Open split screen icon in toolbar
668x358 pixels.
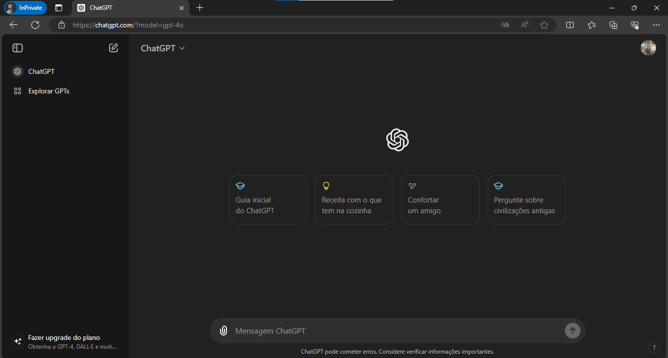(x=570, y=25)
